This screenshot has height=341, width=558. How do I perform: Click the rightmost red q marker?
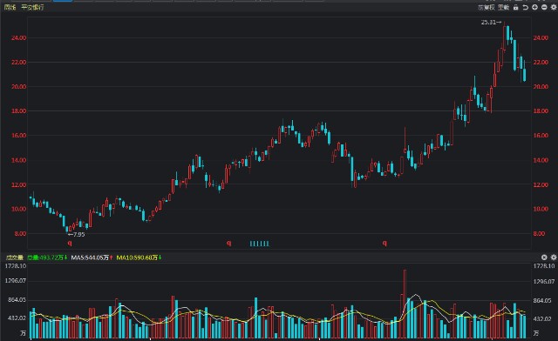pyautogui.click(x=384, y=244)
